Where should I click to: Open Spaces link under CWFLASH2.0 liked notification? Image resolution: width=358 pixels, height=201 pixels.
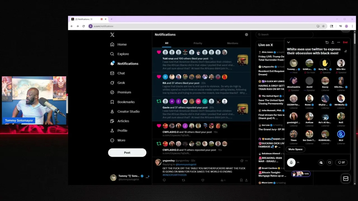[176, 135]
